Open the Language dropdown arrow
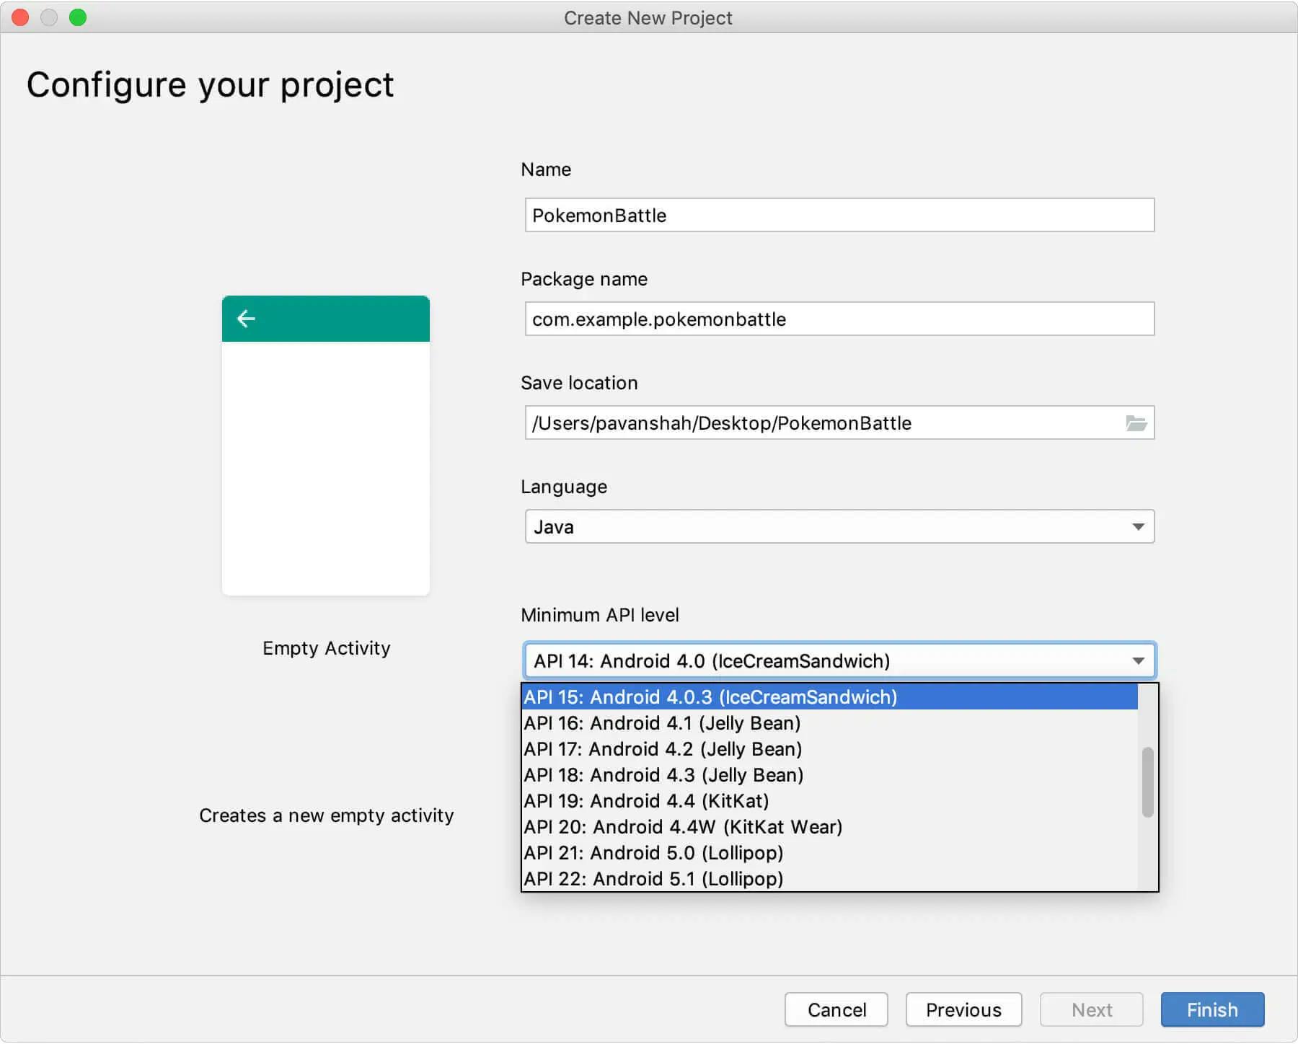Screen dimensions: 1298x1044 1138,527
